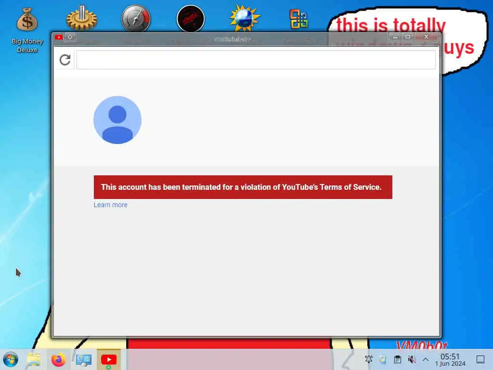
Task: Open the Start menu orb
Action: click(x=11, y=359)
